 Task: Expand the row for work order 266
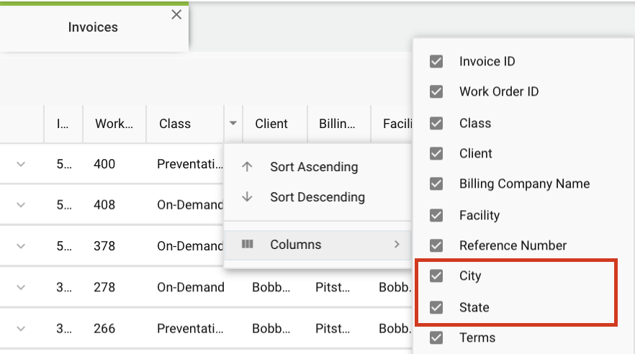[21, 328]
